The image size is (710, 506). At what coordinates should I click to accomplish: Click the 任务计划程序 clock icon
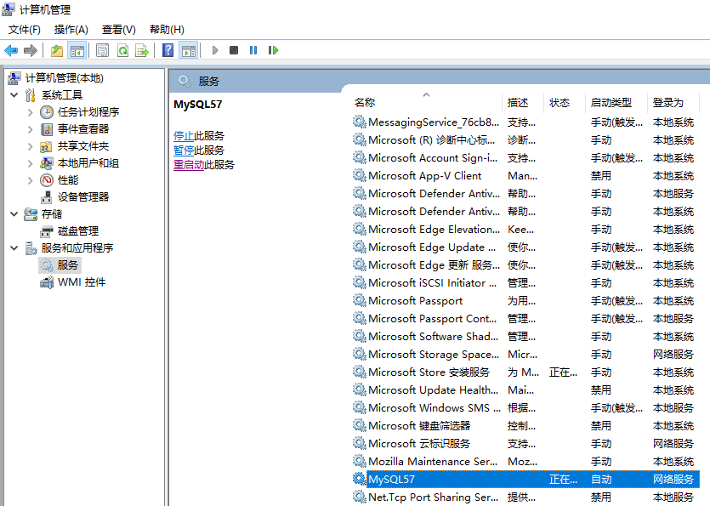tap(47, 112)
